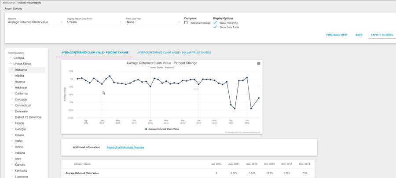Select California in the location list
Viewport: 396px width, 178px height.
pyautogui.click(x=21, y=94)
